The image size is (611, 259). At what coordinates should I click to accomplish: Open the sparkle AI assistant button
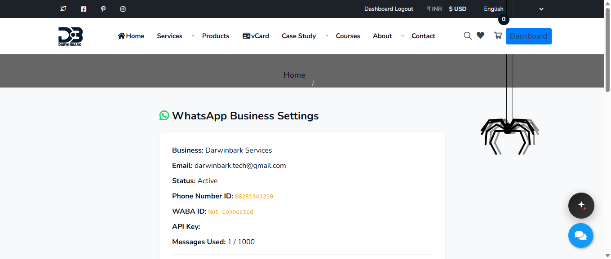[581, 206]
